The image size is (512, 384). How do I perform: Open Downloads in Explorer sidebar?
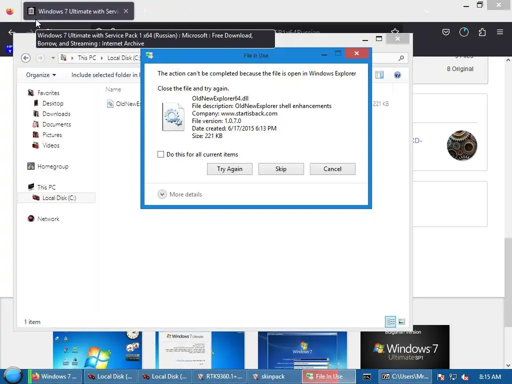point(56,113)
